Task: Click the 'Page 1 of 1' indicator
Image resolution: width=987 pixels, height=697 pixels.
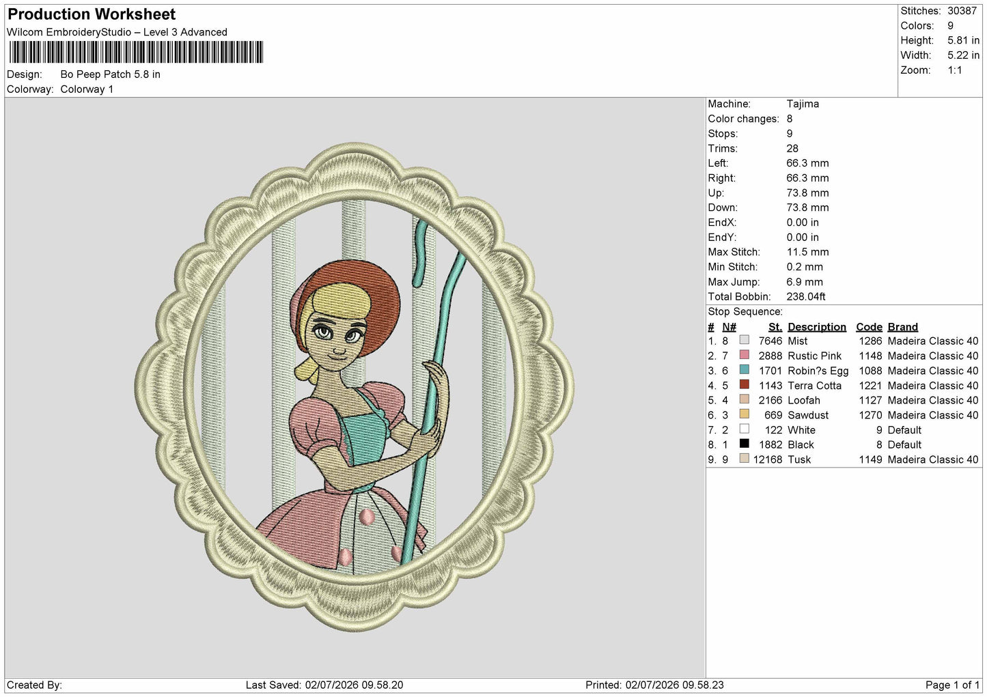Action: coord(952,685)
